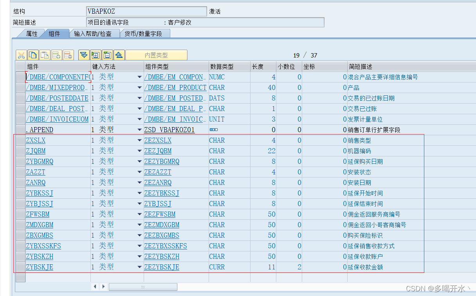Switch to the 属性 tab

click(32, 33)
